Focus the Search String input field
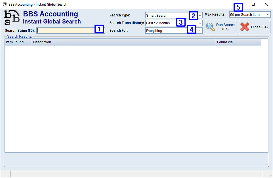 [66, 31]
